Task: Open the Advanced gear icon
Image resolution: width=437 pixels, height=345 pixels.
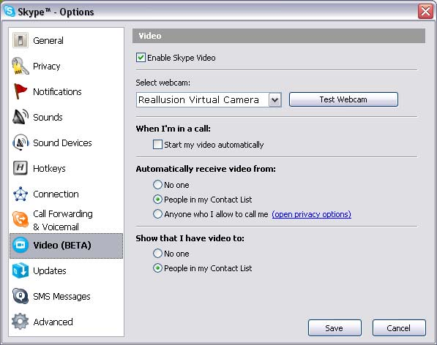Action: tap(20, 322)
